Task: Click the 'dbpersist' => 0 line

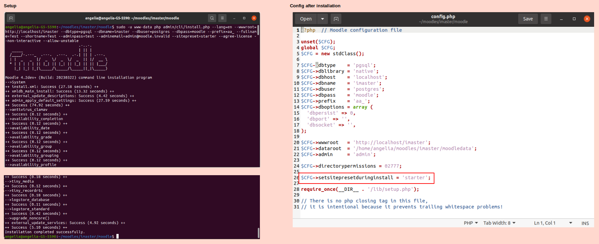Action: click(331, 113)
